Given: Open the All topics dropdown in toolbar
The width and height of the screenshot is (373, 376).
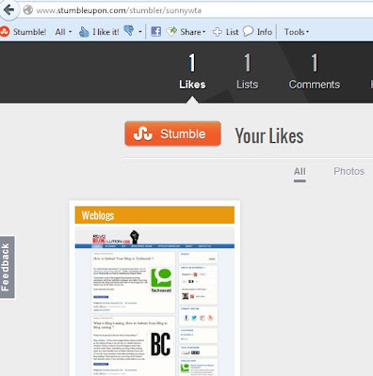Looking at the screenshot, I should point(63,32).
